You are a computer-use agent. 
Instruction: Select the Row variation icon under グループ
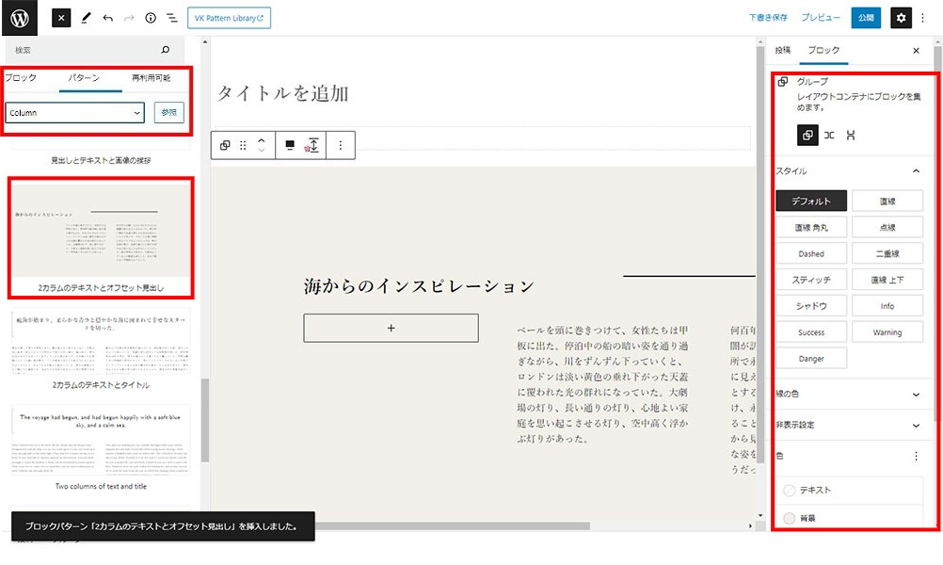[x=829, y=135]
